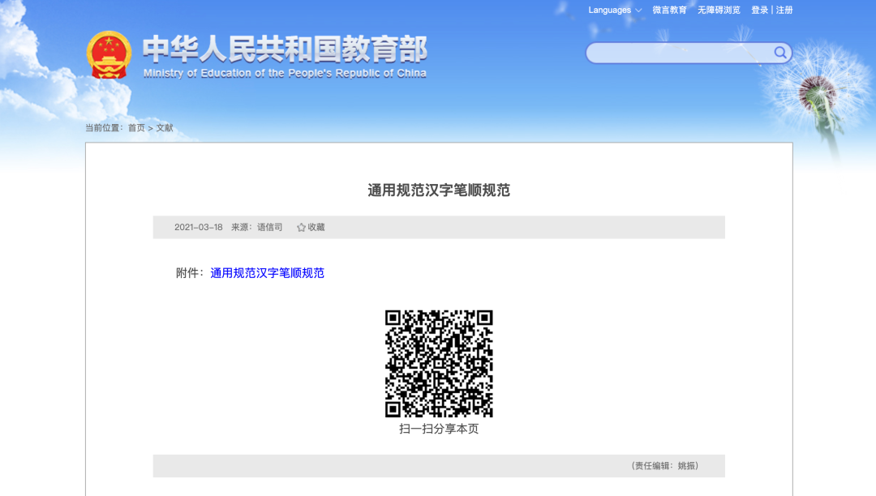Go to 首页 in the breadcrumb
Viewport: 876px width, 496px height.
(136, 128)
